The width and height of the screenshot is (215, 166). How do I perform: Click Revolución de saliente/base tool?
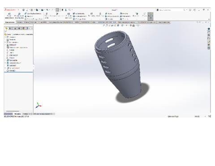(x=19, y=16)
